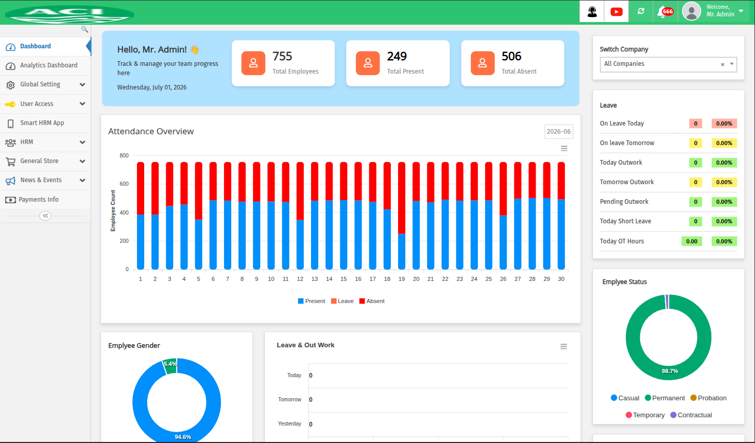Viewport: 755px width, 443px height.
Task: Click the day 19 attendance bar
Action: (402, 216)
